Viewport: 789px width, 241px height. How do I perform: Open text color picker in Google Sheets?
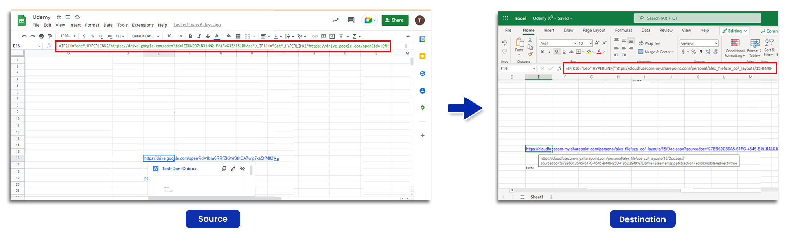point(217,36)
